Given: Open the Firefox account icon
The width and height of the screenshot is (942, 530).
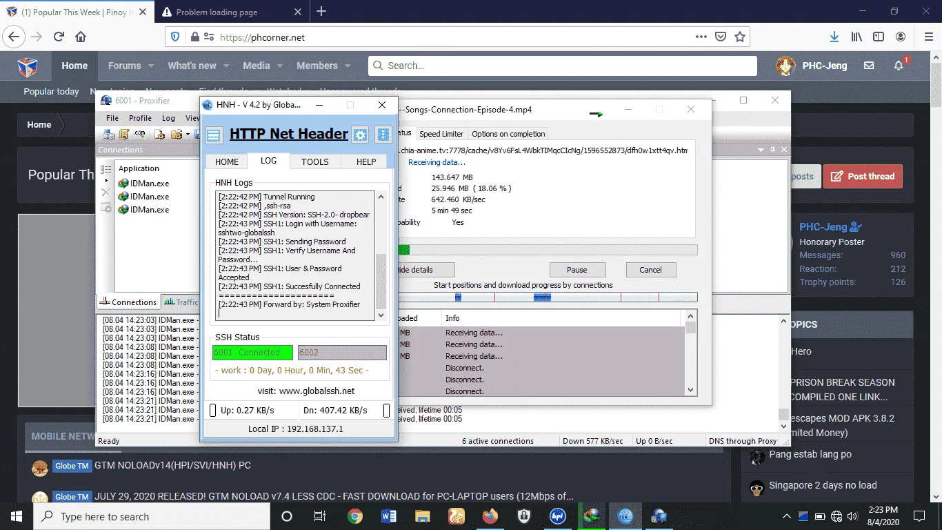Looking at the screenshot, I should (901, 37).
